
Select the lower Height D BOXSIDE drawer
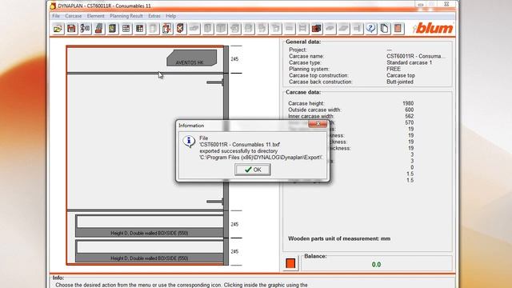click(150, 250)
